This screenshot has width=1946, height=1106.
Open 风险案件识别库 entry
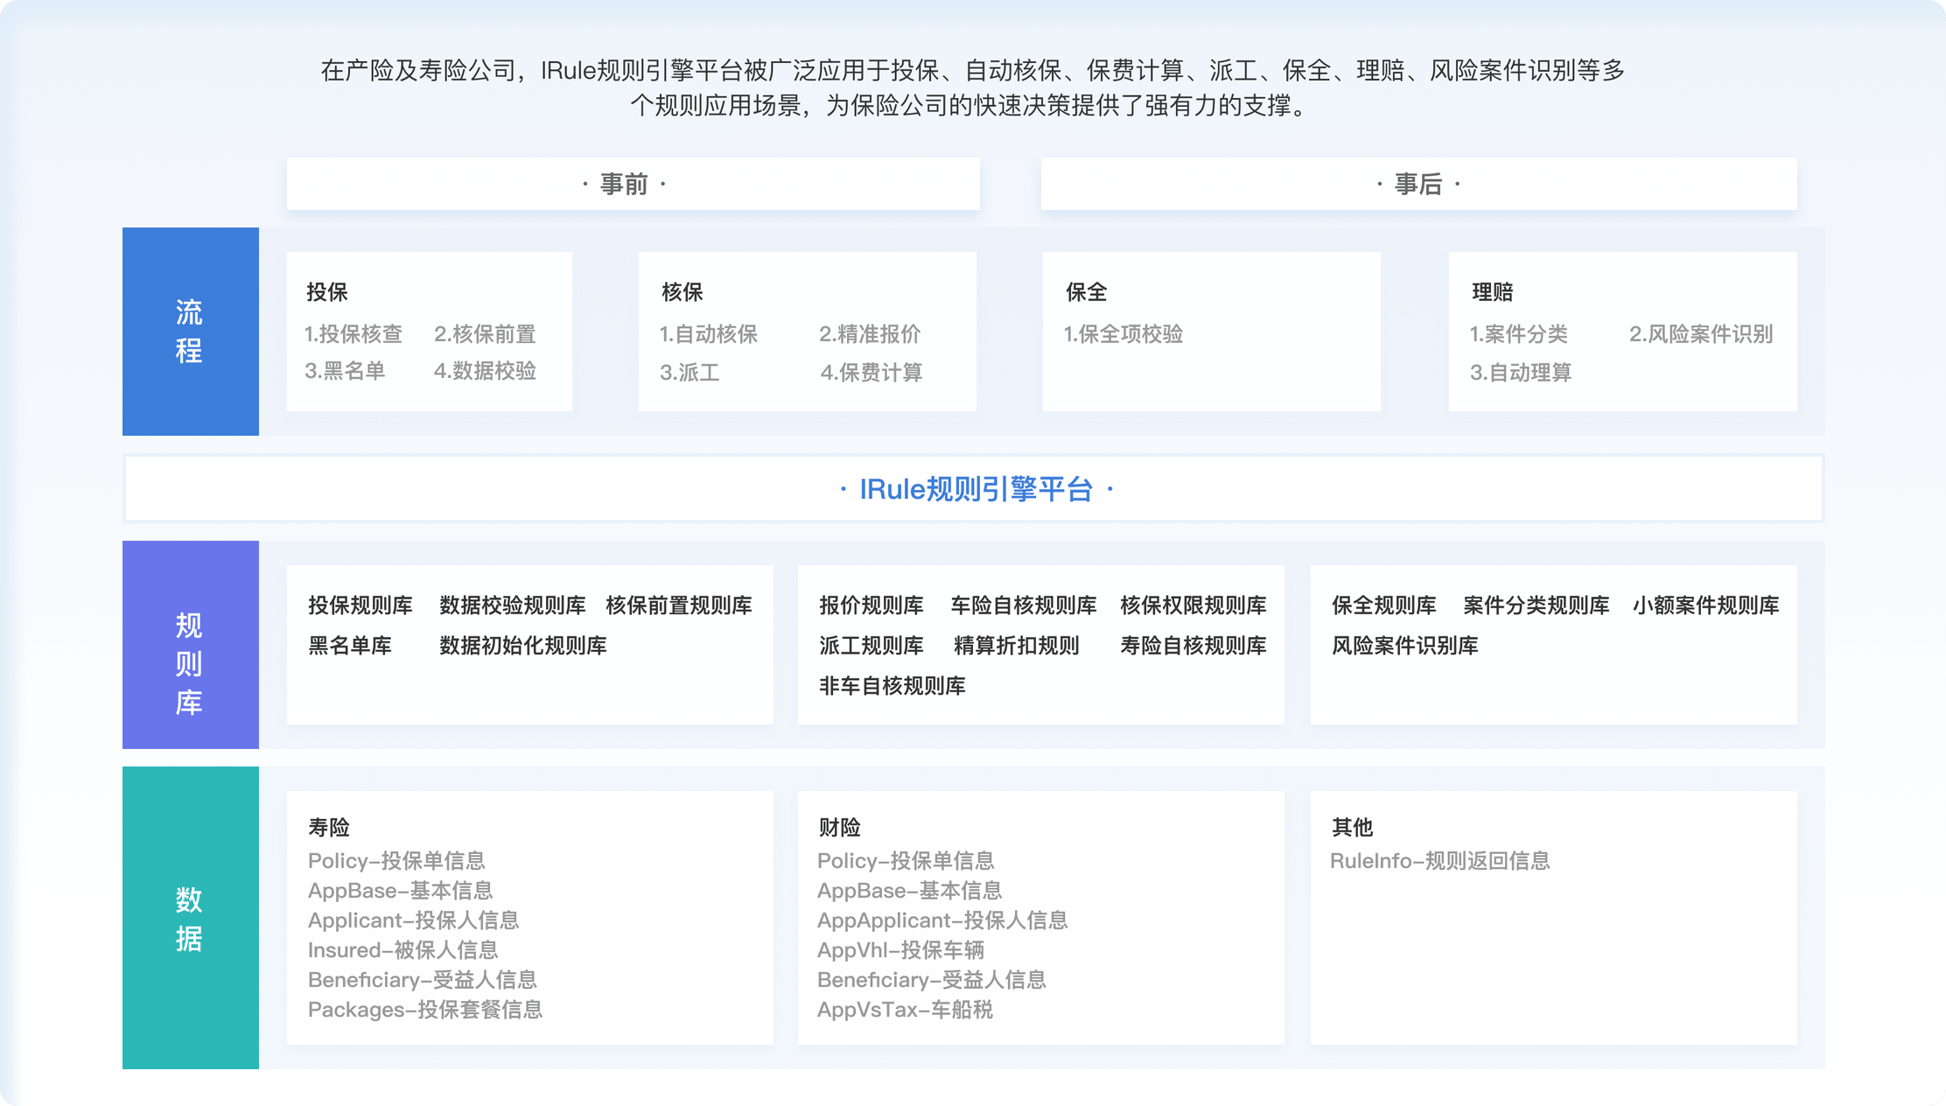click(x=1404, y=646)
